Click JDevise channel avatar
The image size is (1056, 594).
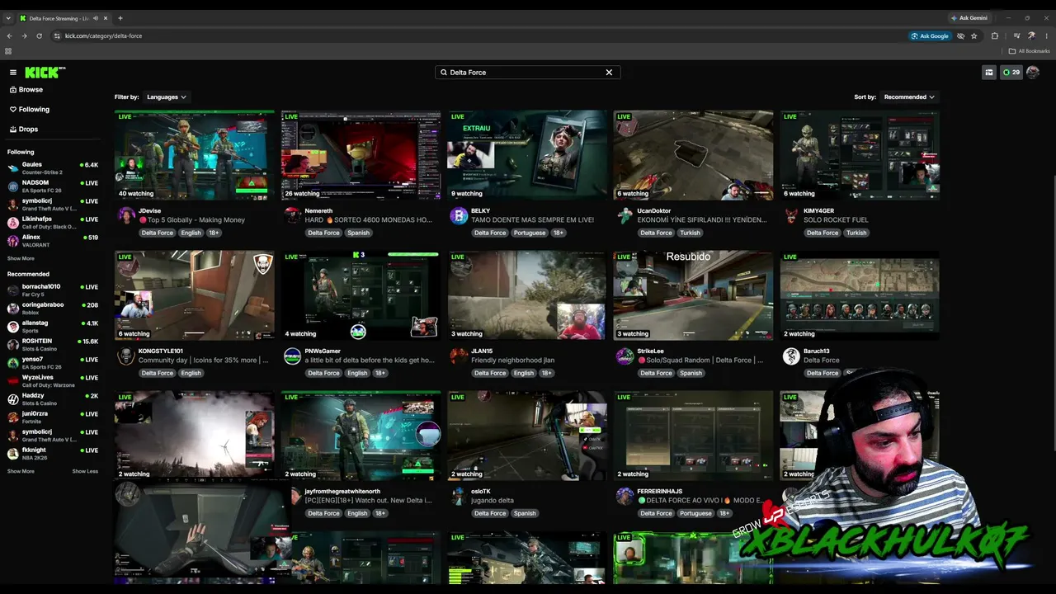tap(126, 216)
